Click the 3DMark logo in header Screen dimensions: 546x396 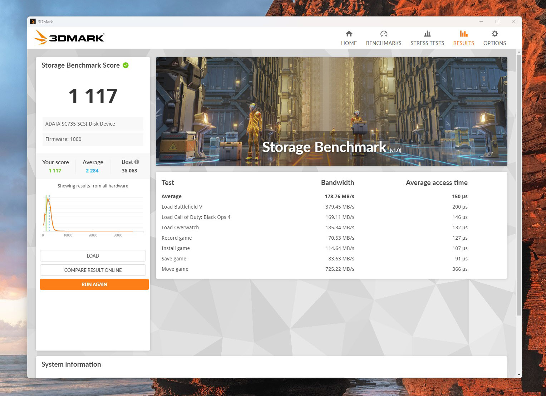coord(69,38)
